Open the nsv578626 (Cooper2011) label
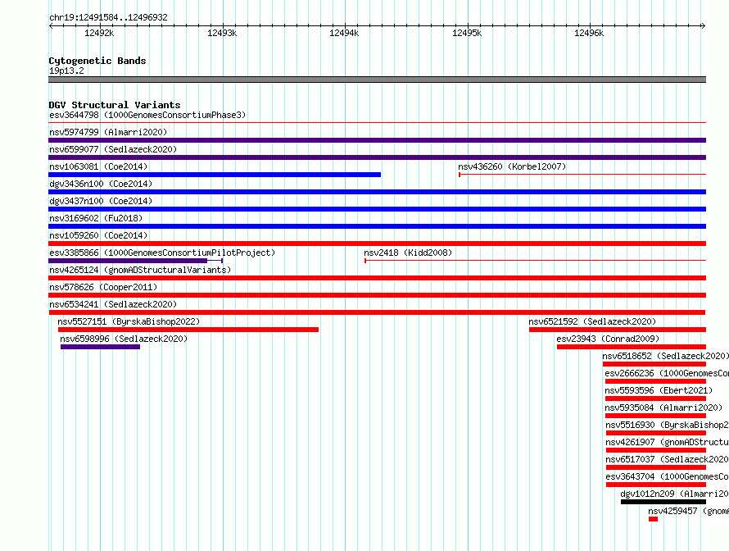The image size is (729, 551). [103, 287]
